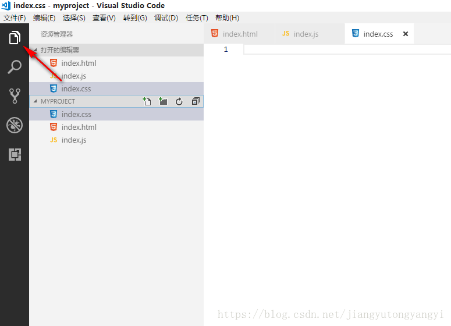
Task: Switch to the index.html editor tab
Action: point(239,34)
